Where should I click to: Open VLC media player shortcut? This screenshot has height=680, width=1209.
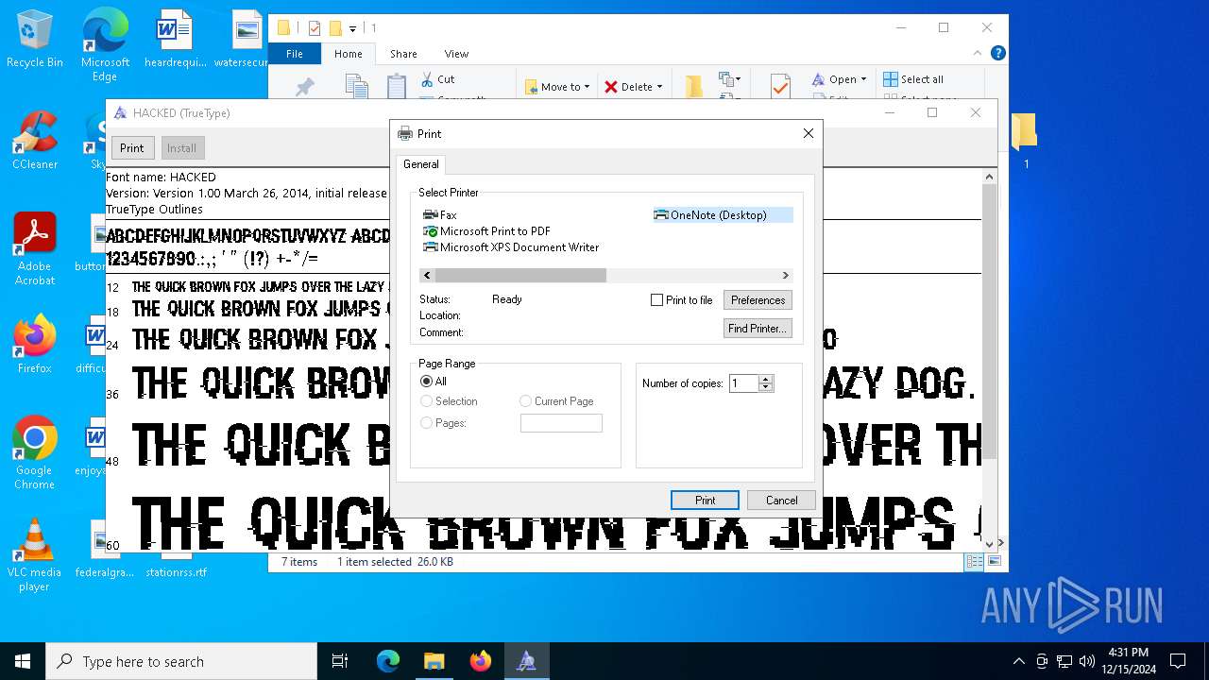[35, 555]
